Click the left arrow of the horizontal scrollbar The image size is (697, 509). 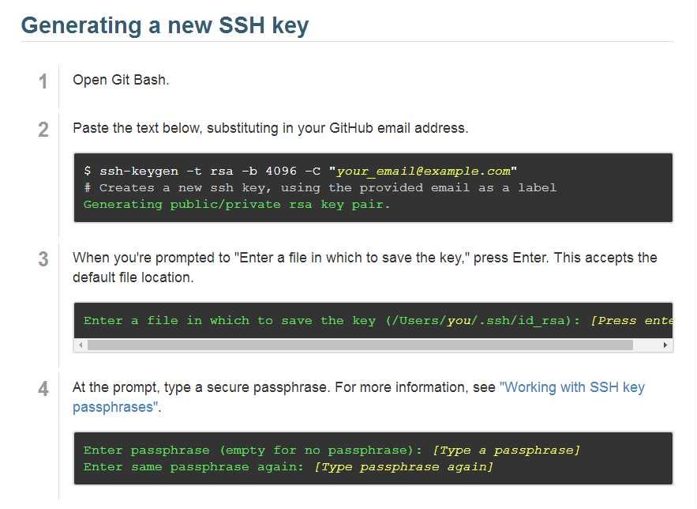click(81, 345)
